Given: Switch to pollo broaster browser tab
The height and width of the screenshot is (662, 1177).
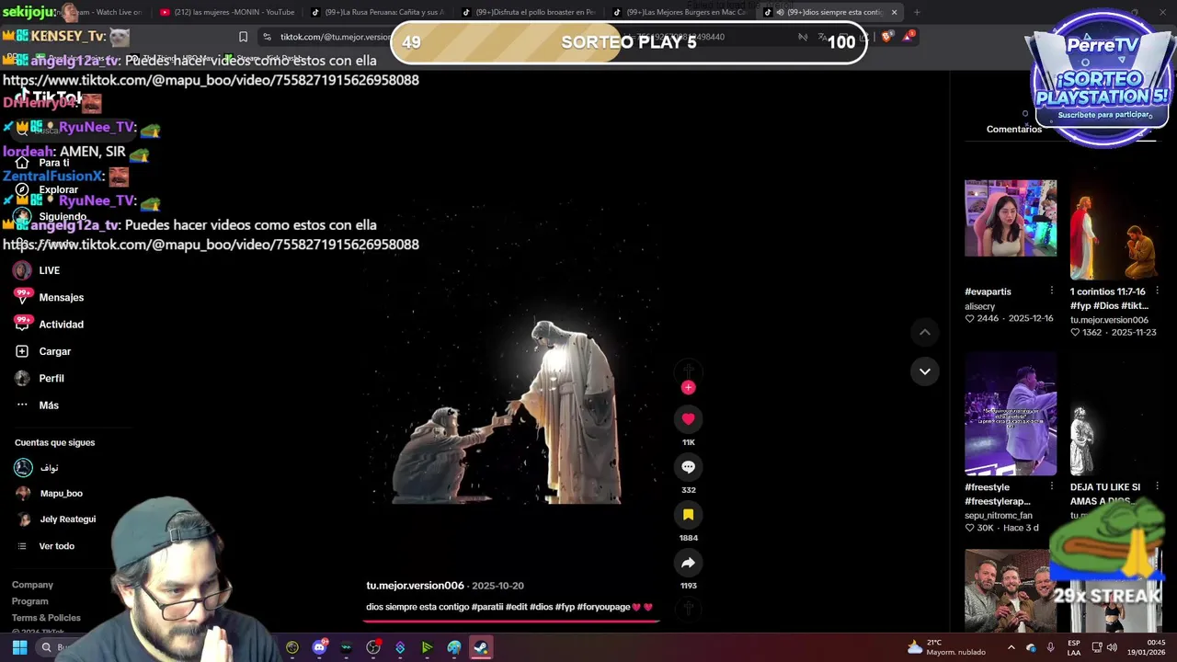Looking at the screenshot, I should (529, 12).
